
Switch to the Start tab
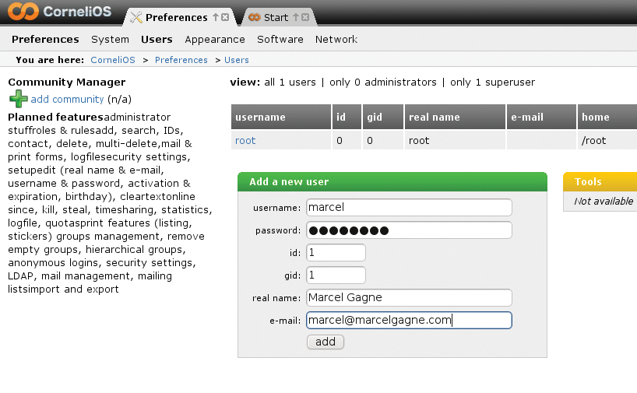click(276, 17)
